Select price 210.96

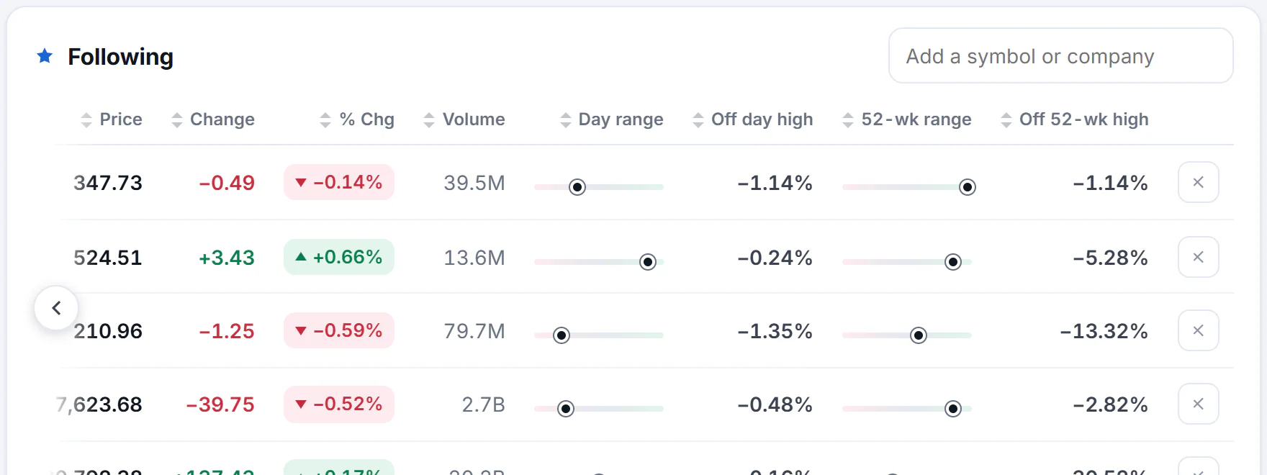click(108, 331)
